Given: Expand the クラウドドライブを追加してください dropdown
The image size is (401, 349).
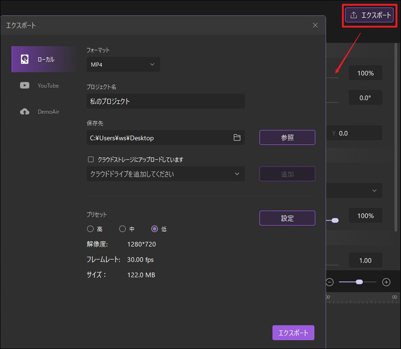Looking at the screenshot, I should pos(165,174).
